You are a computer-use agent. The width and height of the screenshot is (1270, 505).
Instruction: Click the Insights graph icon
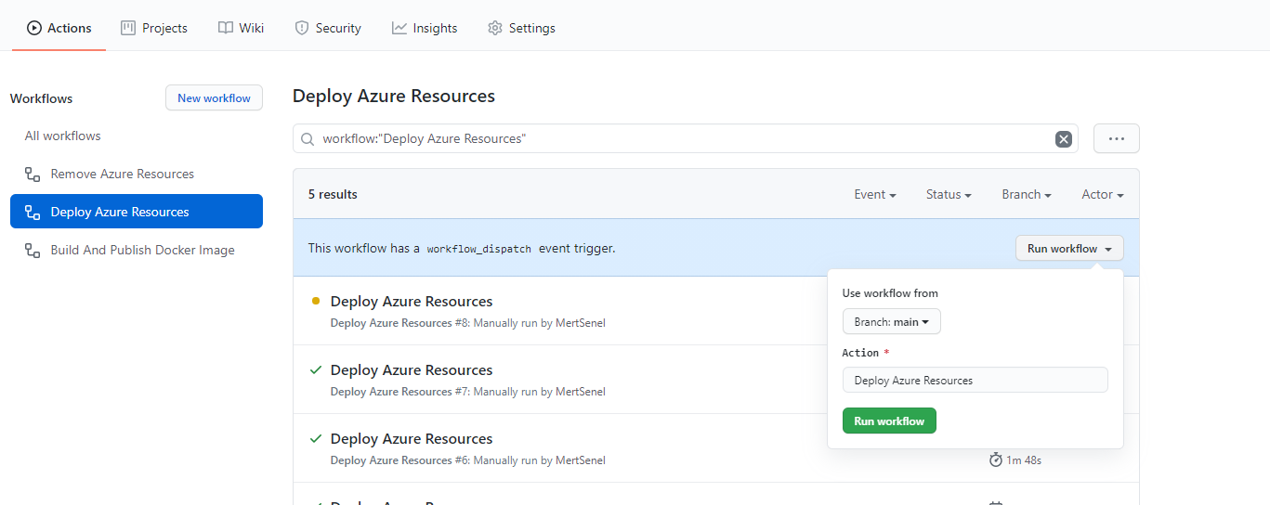[x=399, y=28]
